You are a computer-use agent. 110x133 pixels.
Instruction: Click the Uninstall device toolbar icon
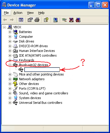coord(71,20)
